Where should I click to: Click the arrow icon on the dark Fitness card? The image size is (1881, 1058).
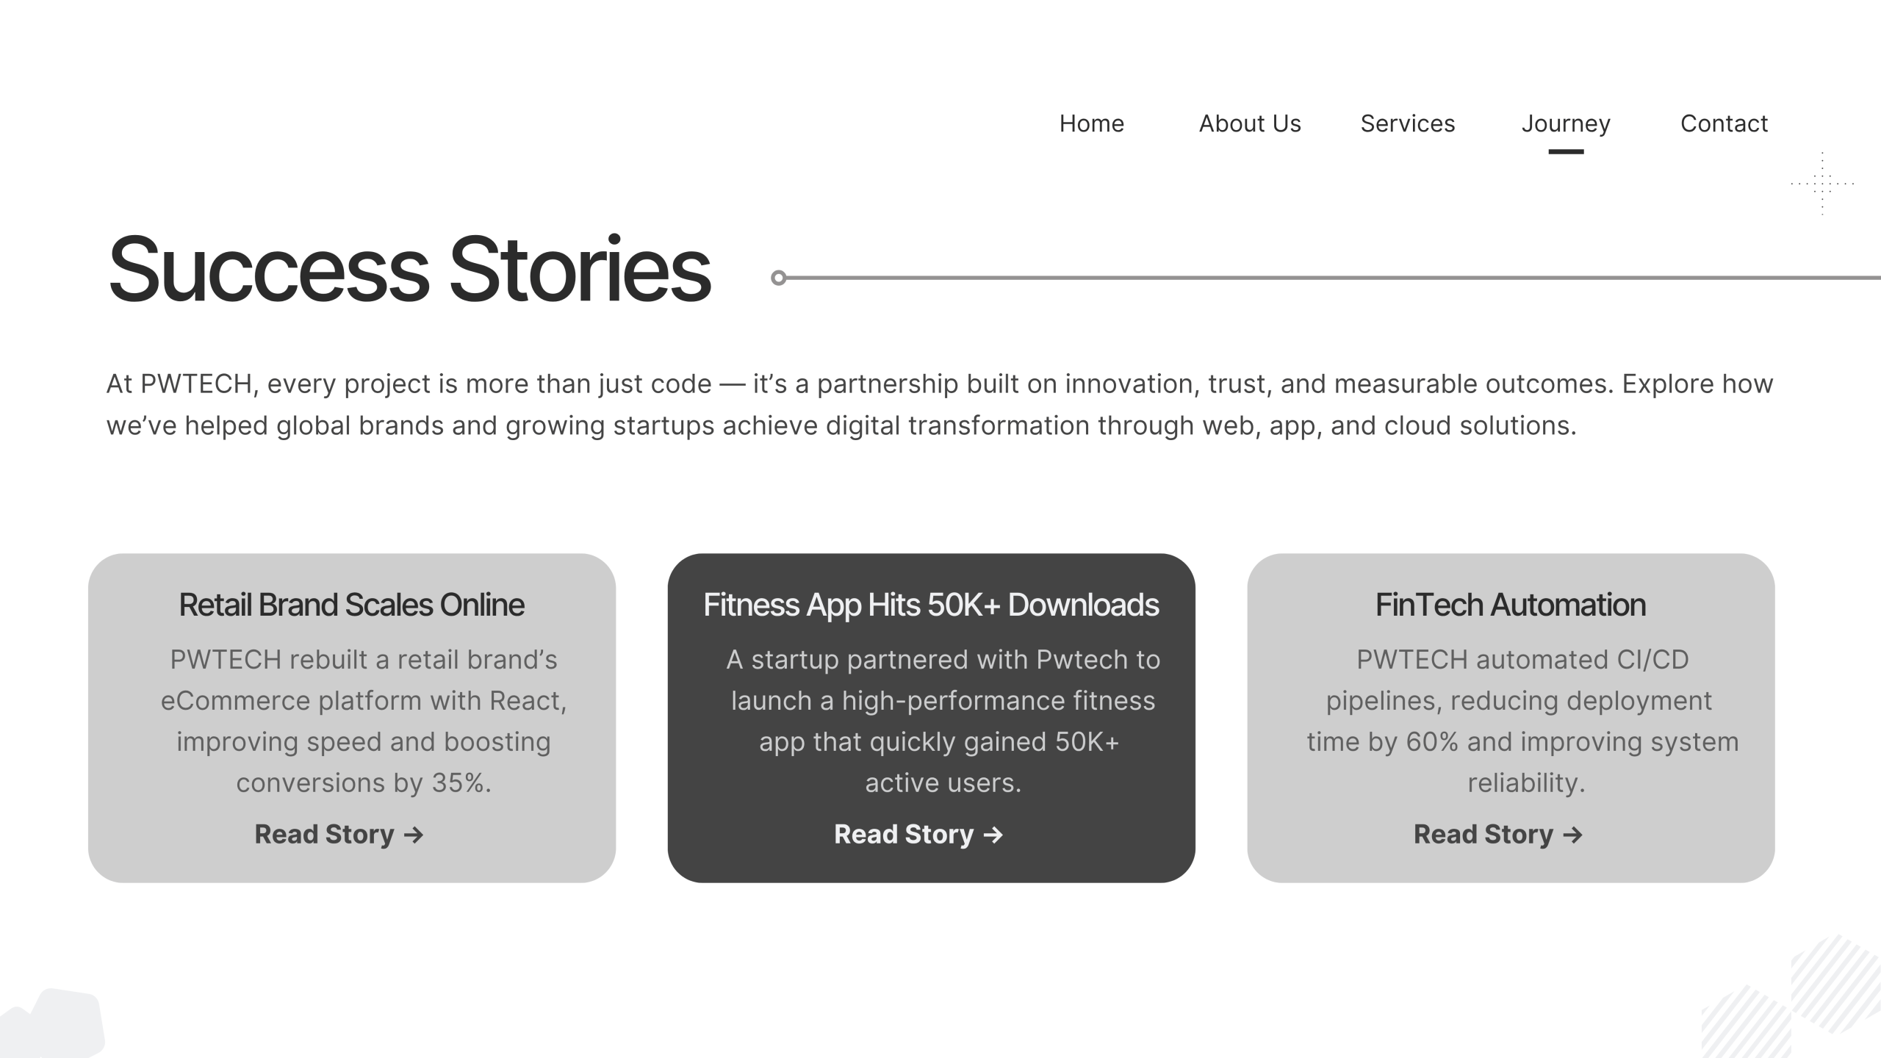[993, 835]
